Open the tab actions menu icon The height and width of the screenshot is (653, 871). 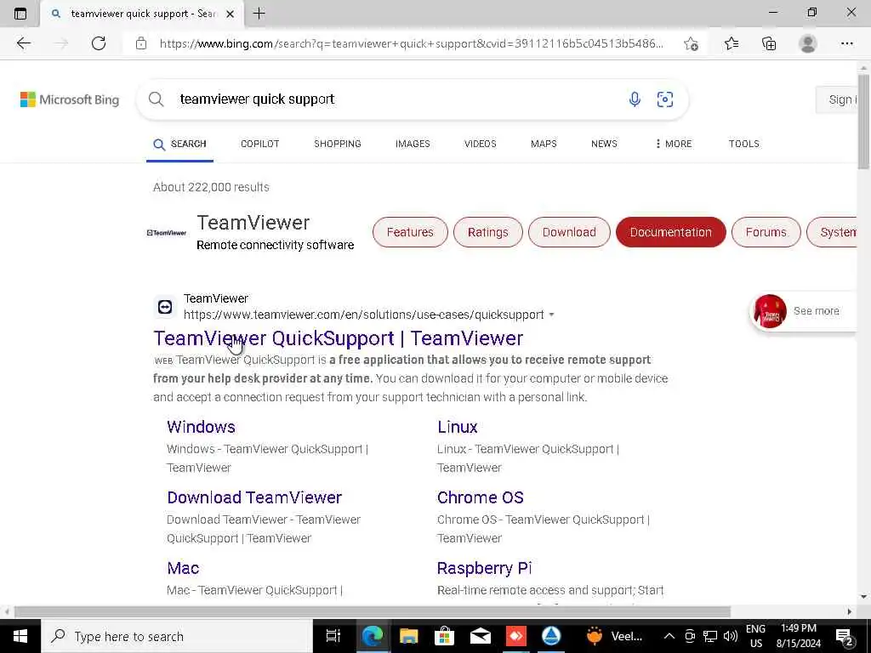click(x=20, y=14)
